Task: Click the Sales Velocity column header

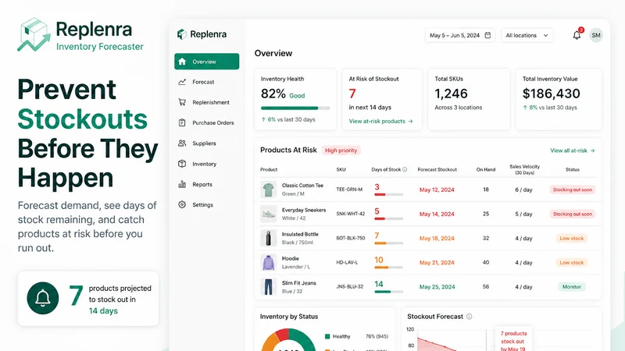Action: pos(524,169)
